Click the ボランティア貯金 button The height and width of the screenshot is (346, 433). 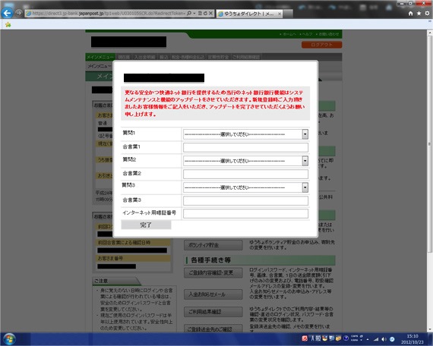213,245
